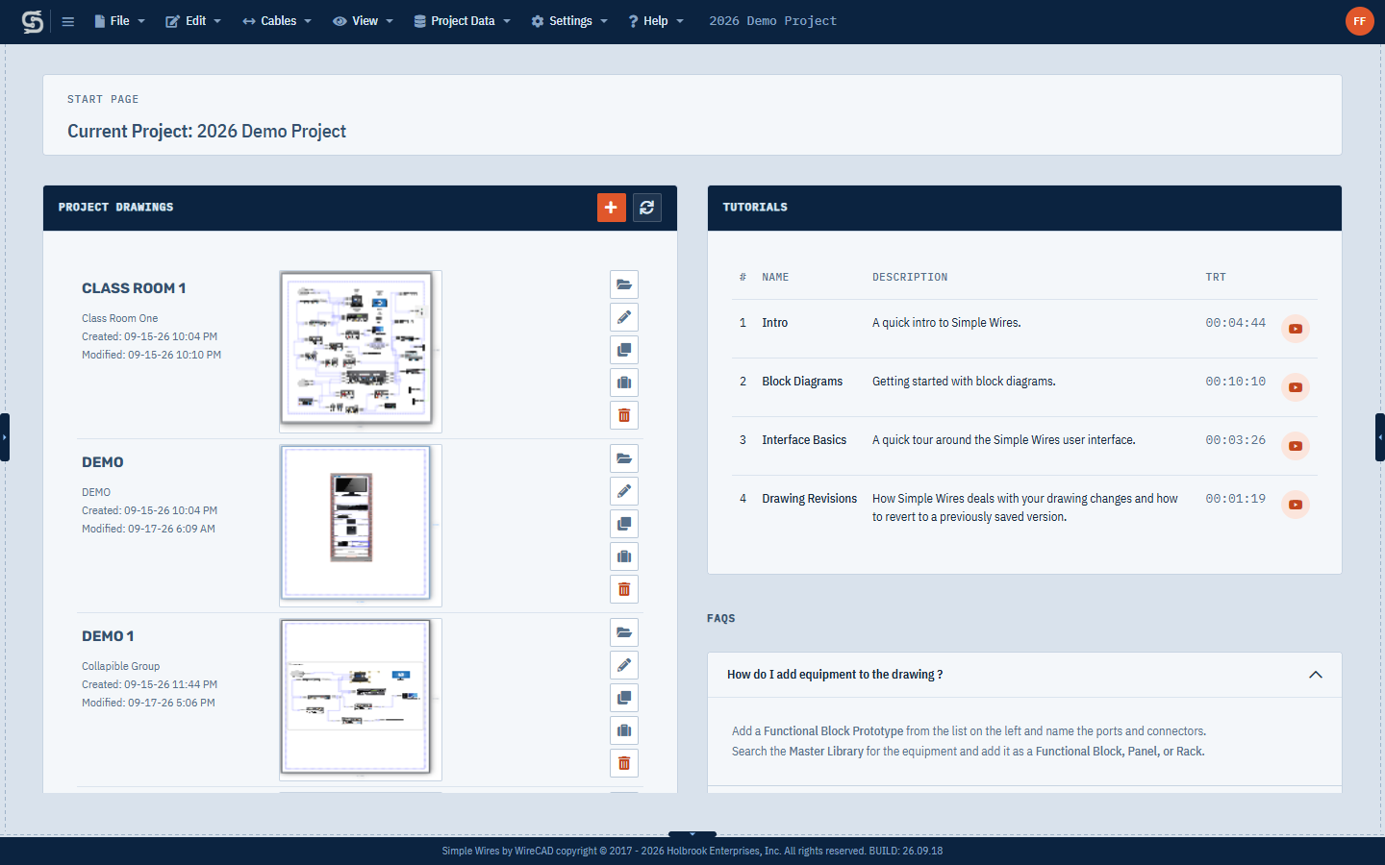Click the CLASS ROOM 1 title
This screenshot has width=1385, height=865.
tap(134, 288)
